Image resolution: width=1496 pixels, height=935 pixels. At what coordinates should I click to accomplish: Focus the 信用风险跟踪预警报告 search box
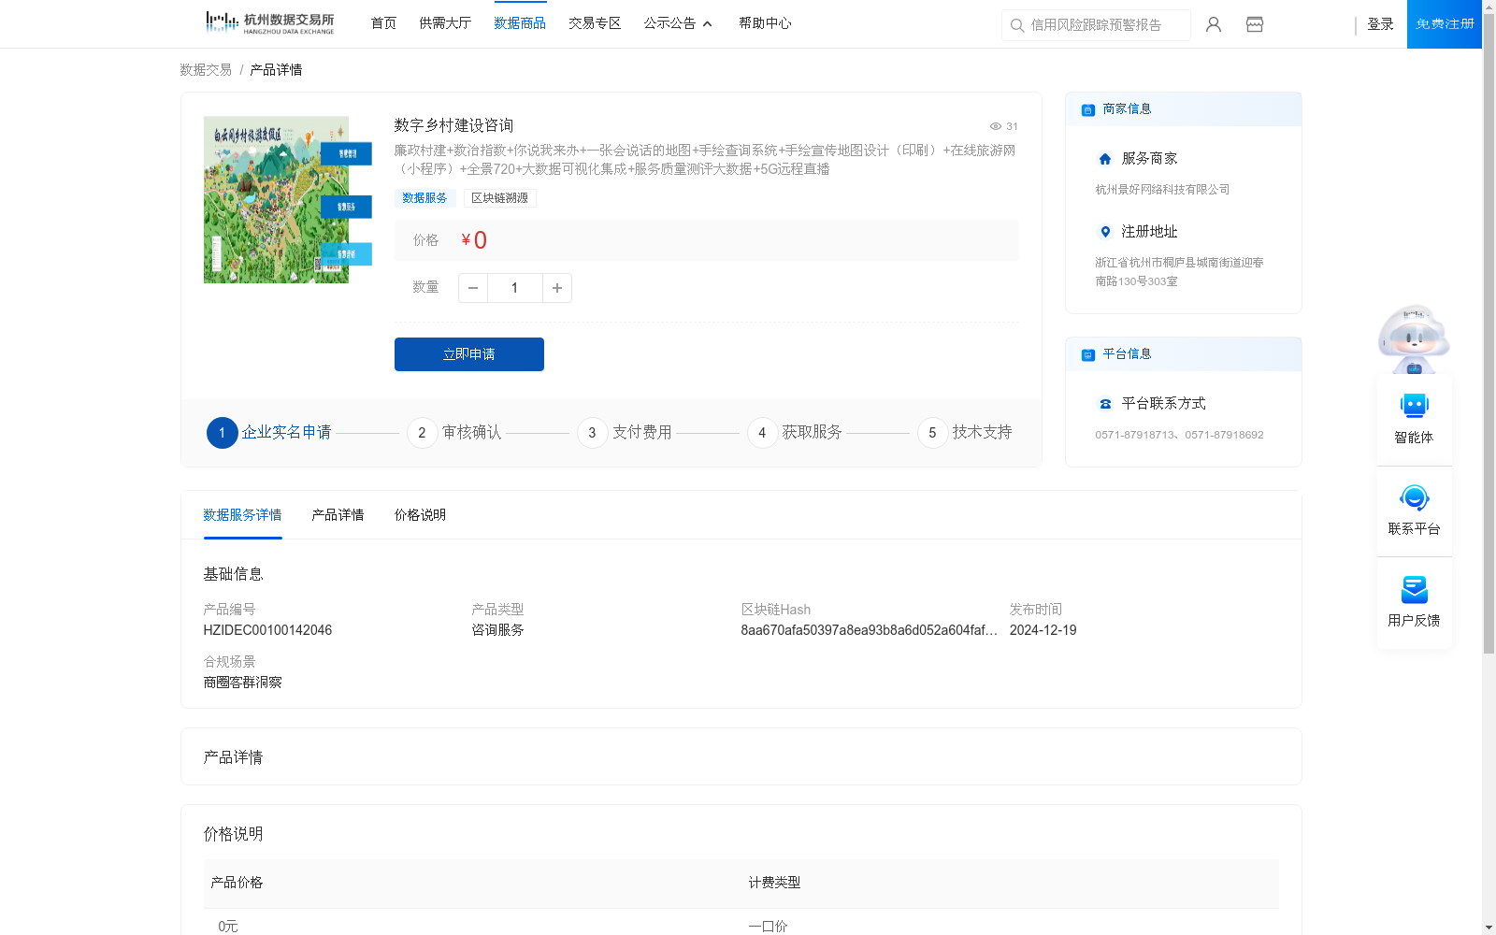(1096, 25)
